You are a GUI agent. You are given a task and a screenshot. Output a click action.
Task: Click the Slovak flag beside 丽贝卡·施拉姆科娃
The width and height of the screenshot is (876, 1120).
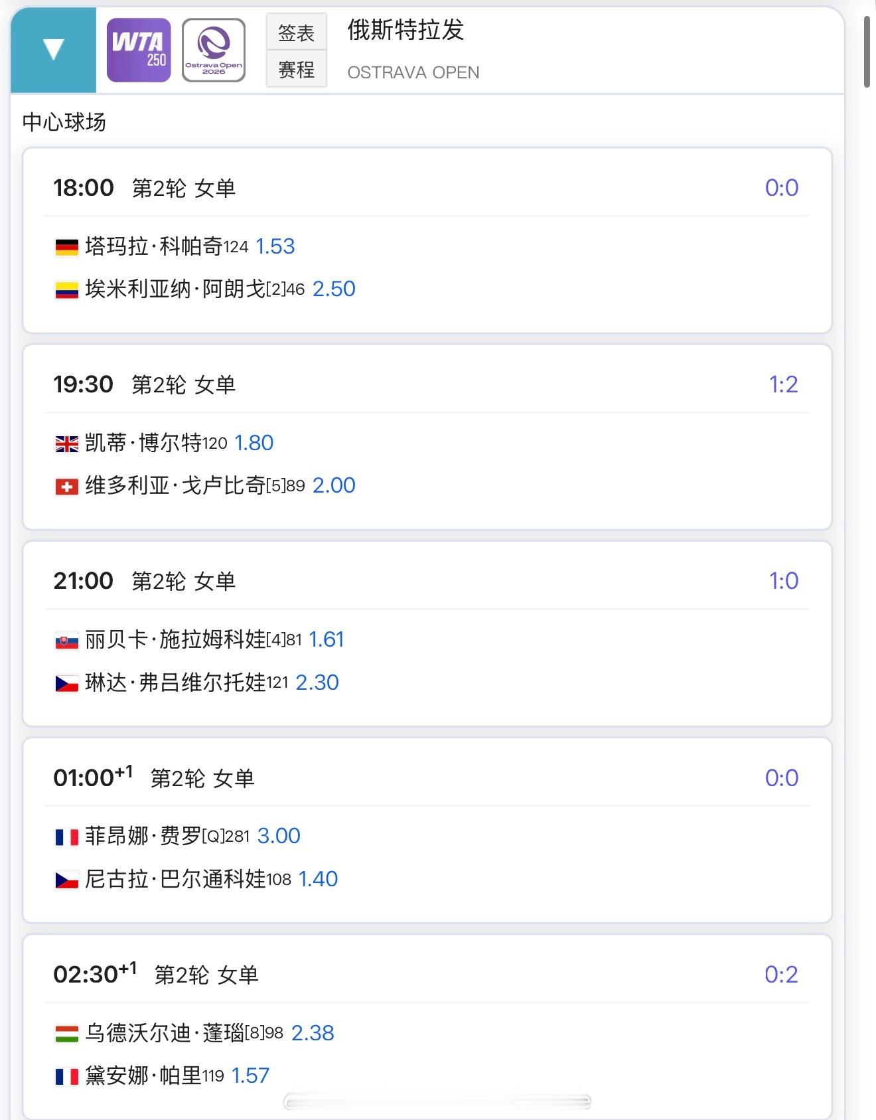(x=66, y=641)
